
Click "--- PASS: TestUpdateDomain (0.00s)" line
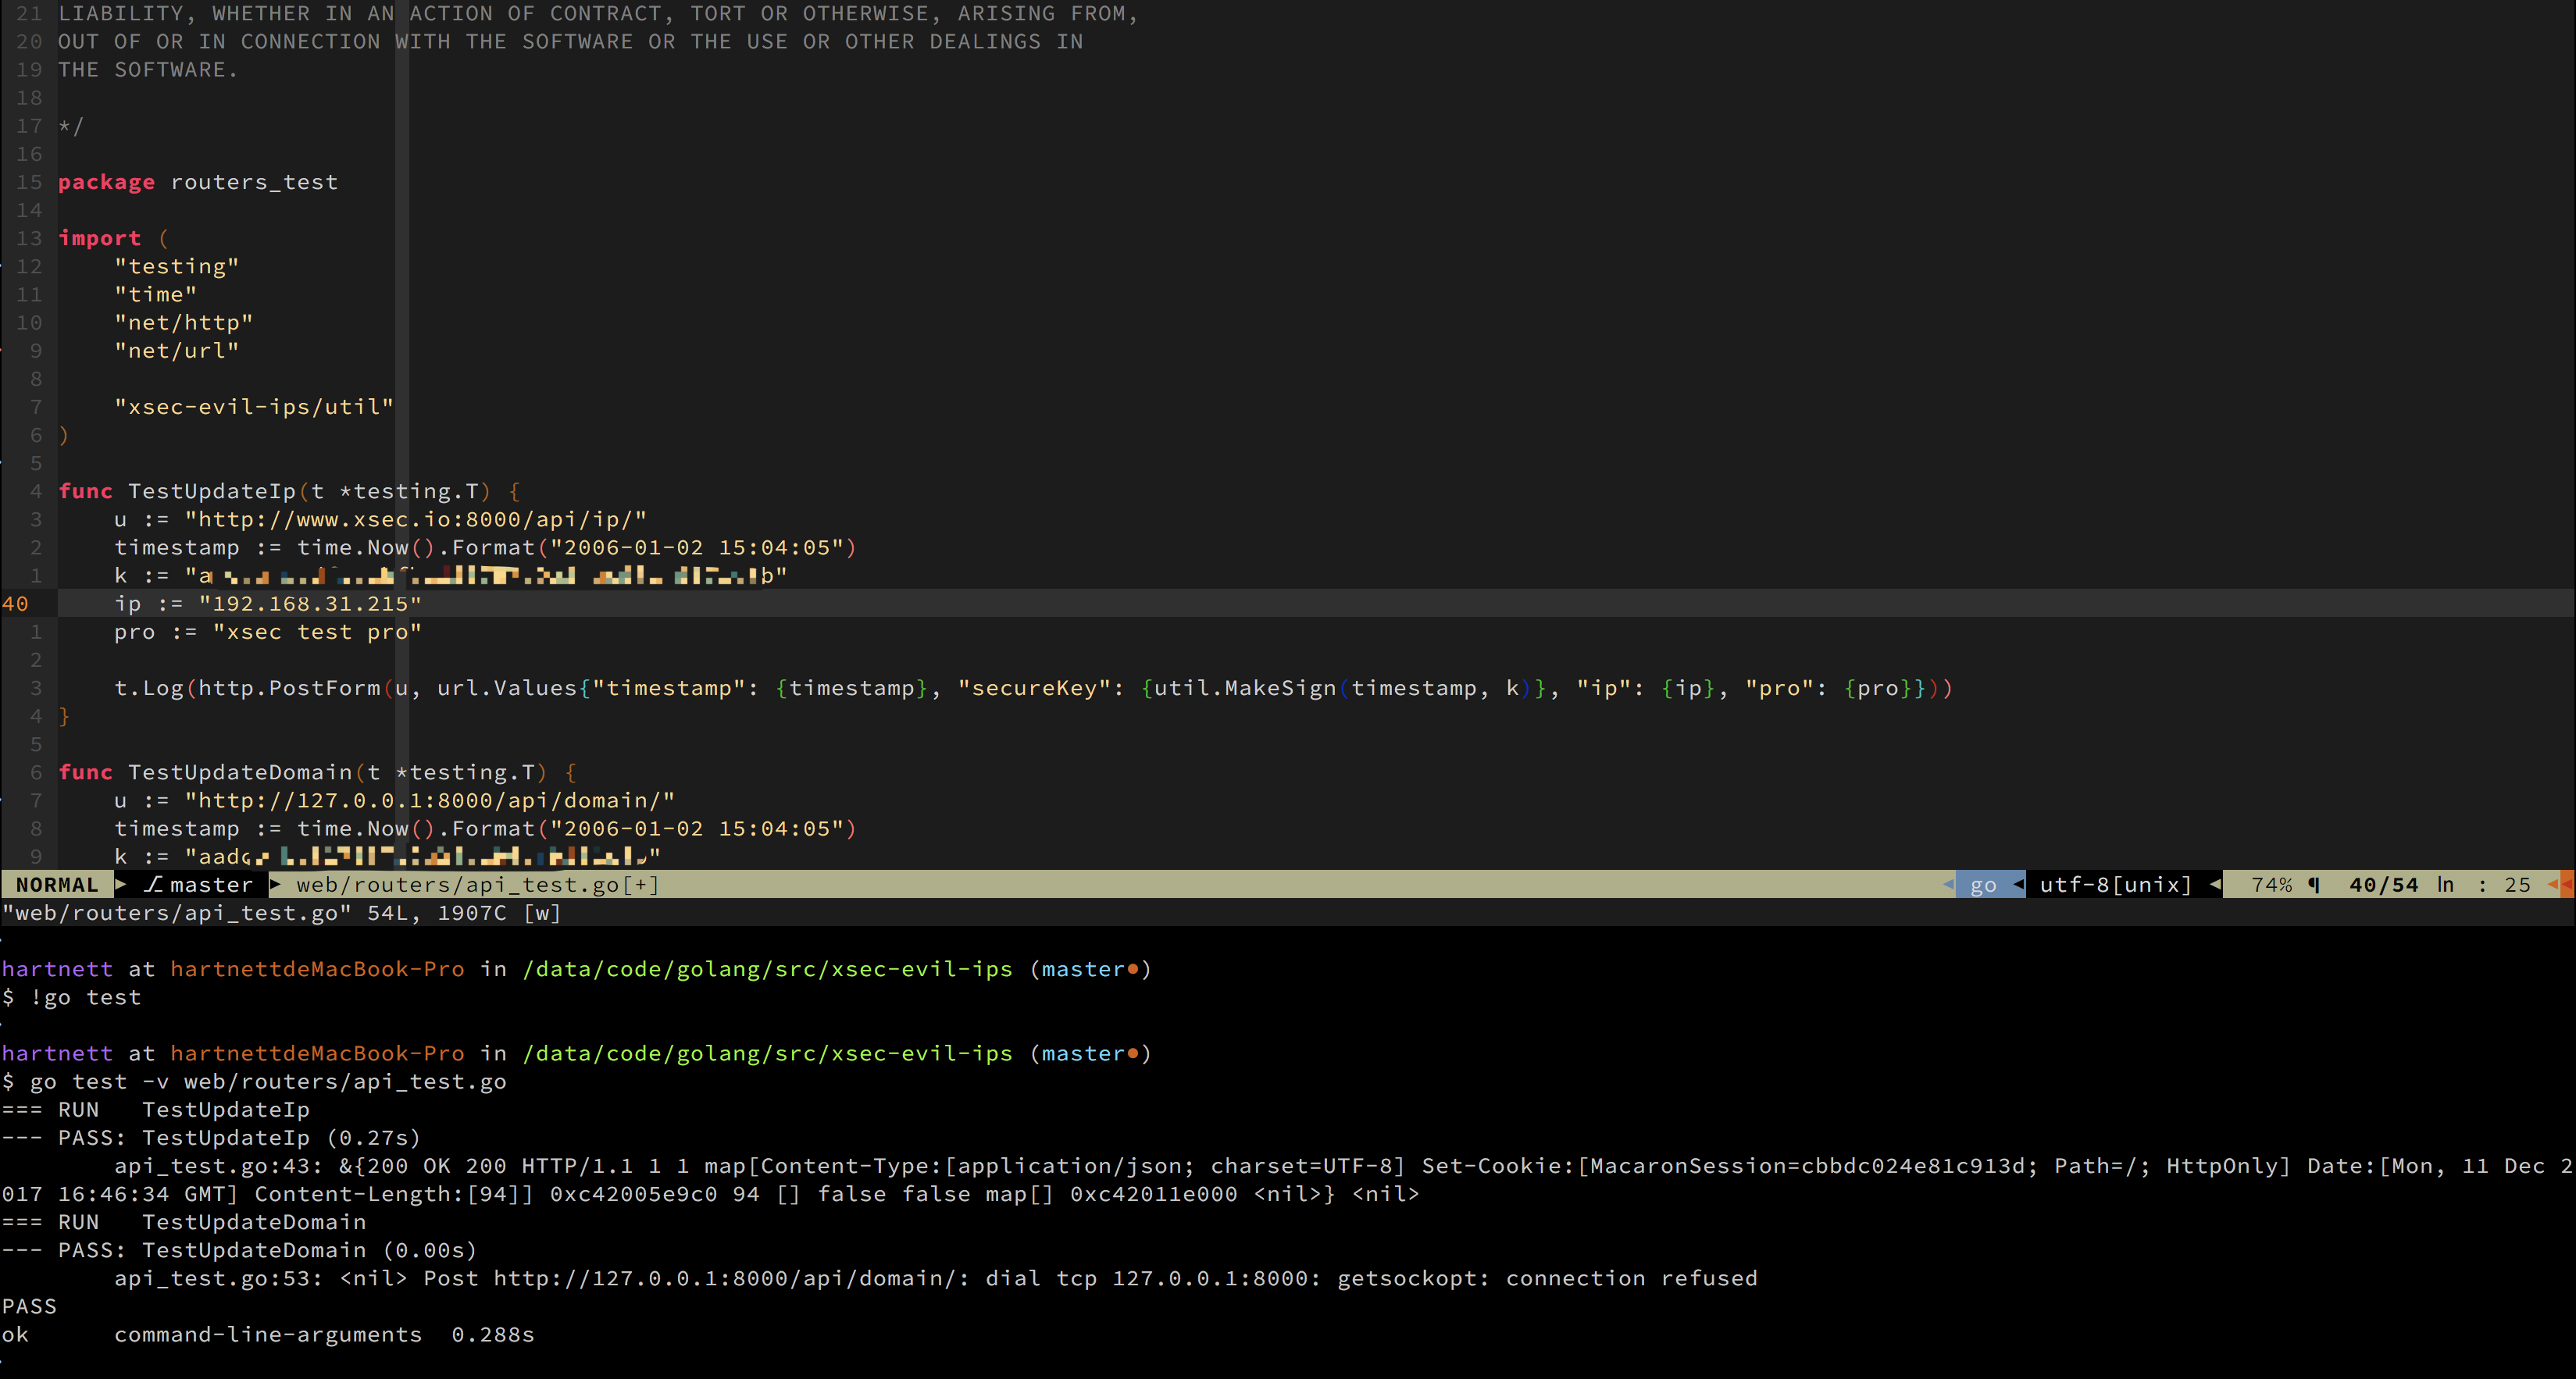click(240, 1250)
